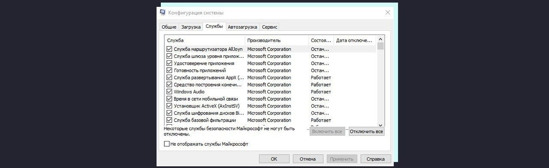Select the Службы tab
Viewport: 549px width, 168px height.
214,26
